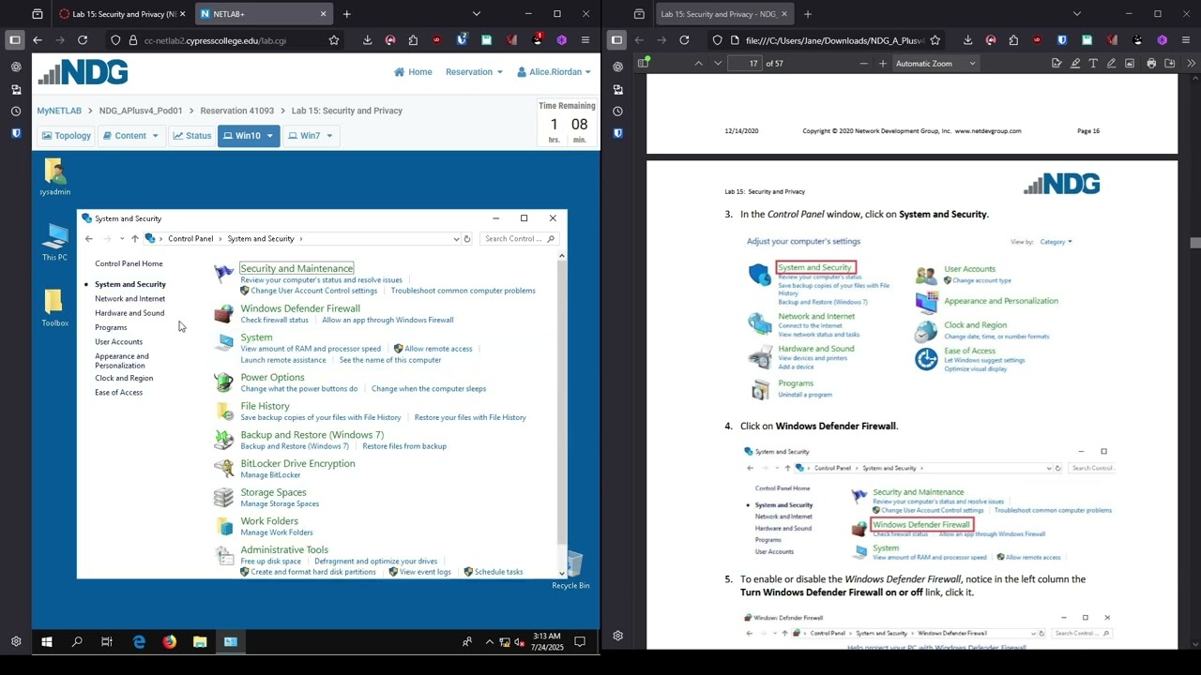Screen dimensions: 1201x675
Task: Select the sysadmin desktop icon
Action: 54,177
